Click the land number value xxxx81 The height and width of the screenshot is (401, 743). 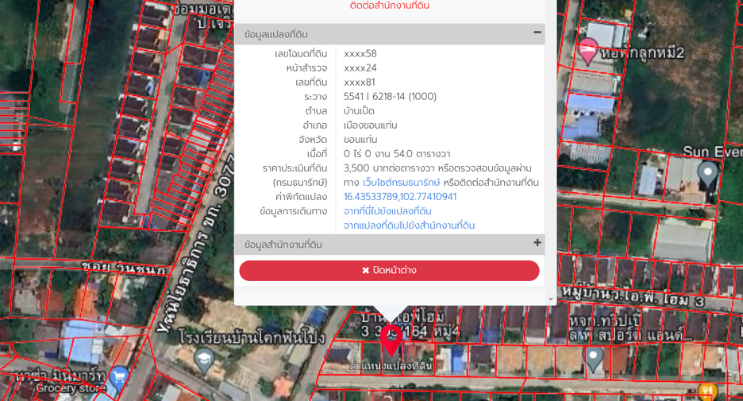(x=359, y=82)
